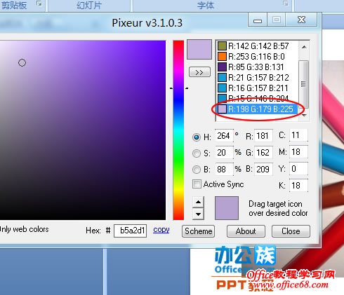Select list entry R:198 G:179 B:225

(257, 109)
